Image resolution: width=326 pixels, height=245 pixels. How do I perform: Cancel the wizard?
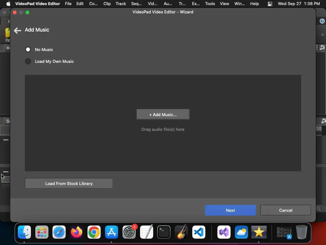coord(286,210)
